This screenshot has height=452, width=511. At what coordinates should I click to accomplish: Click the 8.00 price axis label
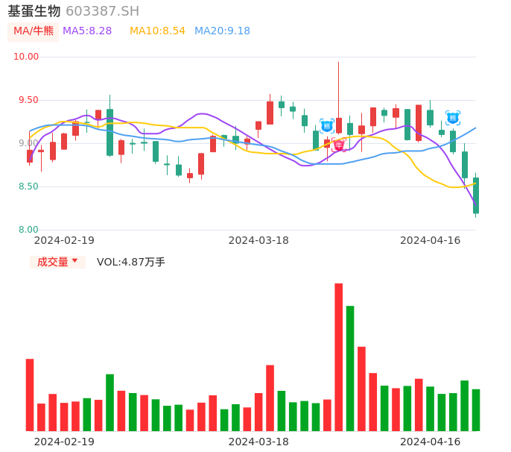tap(28, 230)
